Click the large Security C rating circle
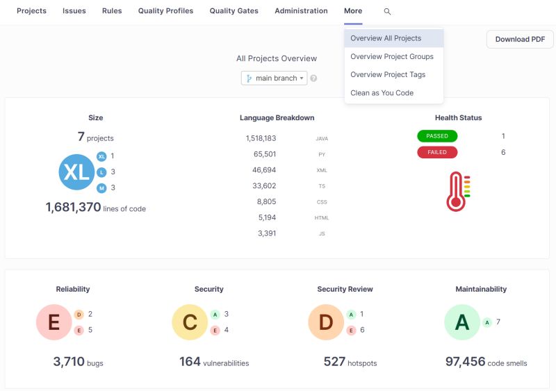The height and width of the screenshot is (391, 556). coord(190,322)
